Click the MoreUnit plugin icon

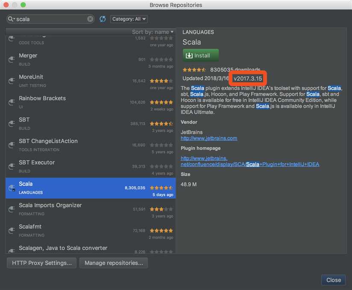[x=12, y=81]
